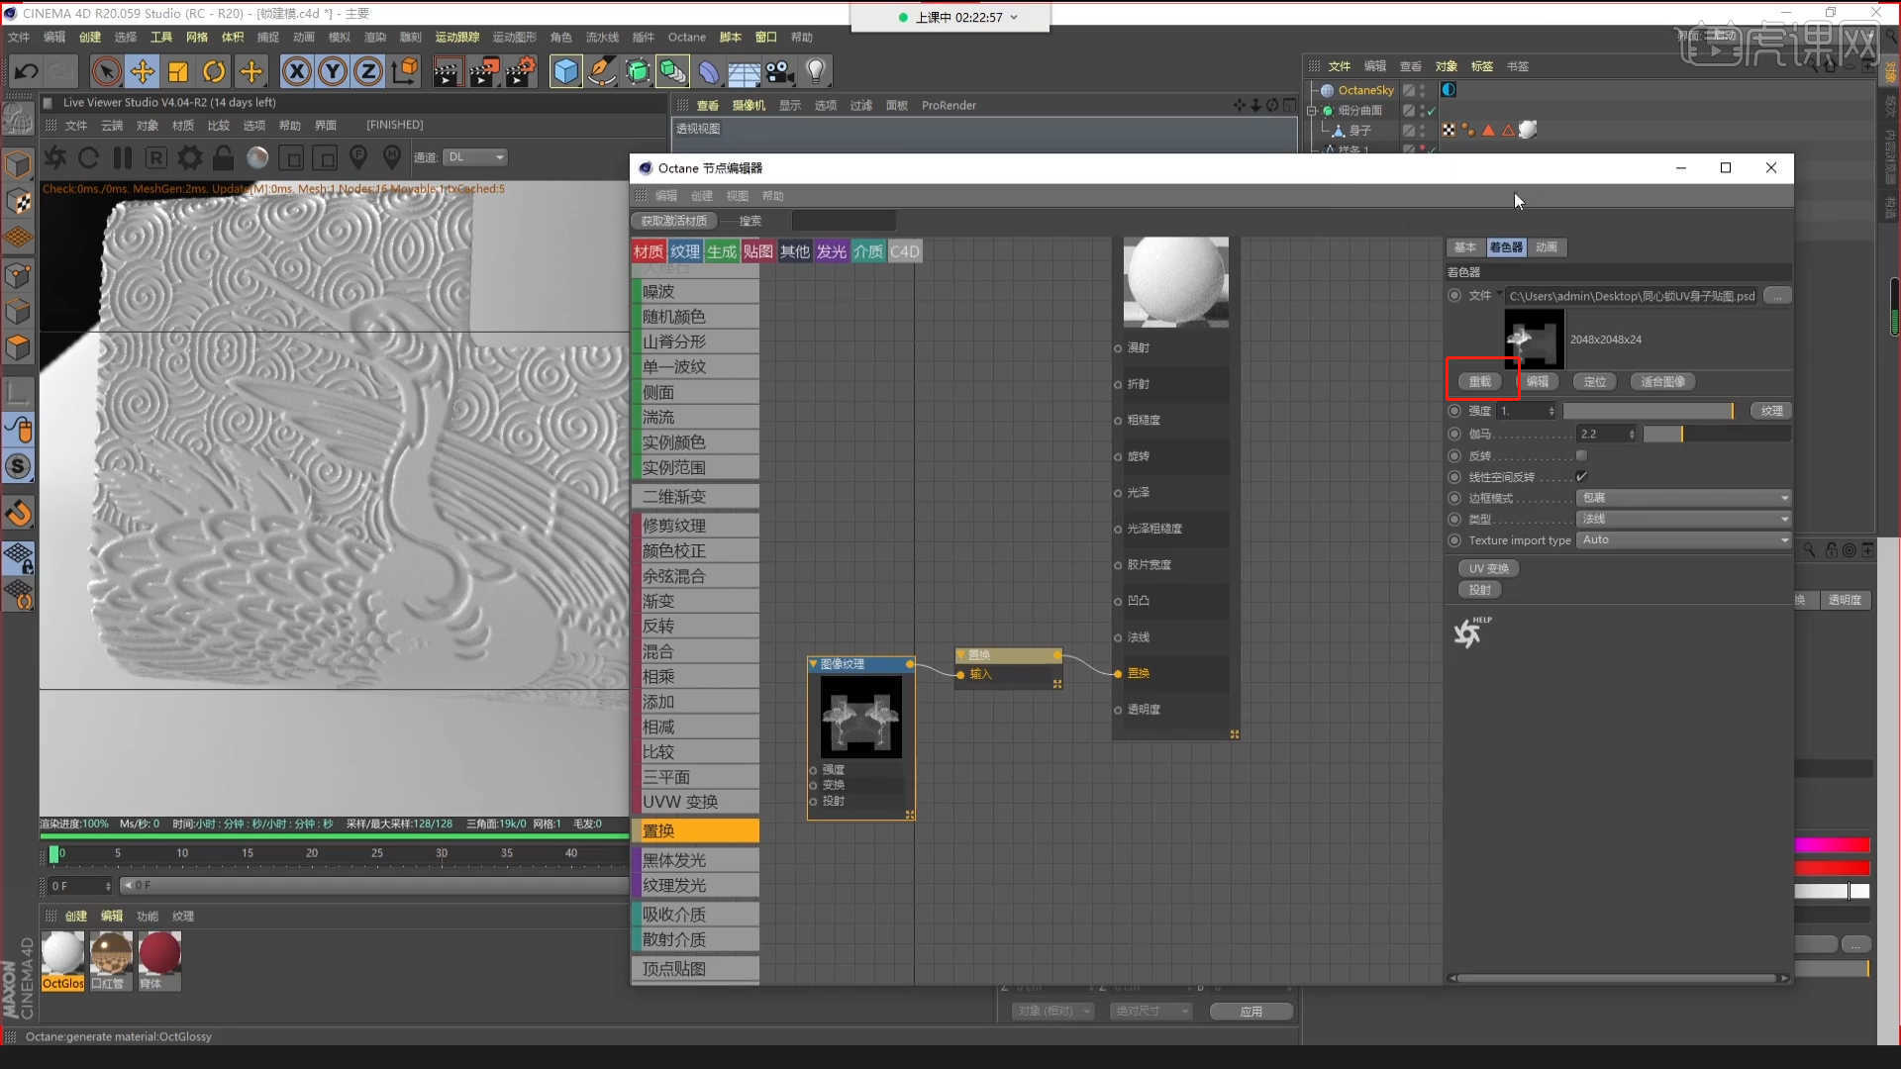
Task: Click the 定位 button
Action: 1594,382
